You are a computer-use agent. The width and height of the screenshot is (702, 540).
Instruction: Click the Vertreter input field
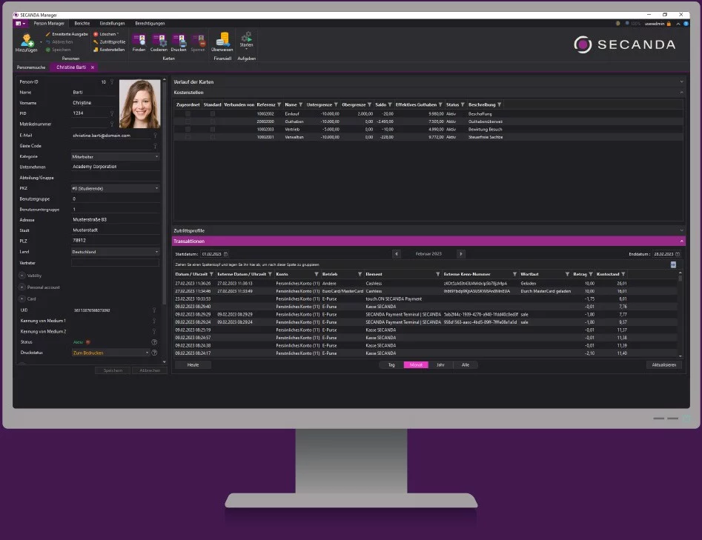point(115,263)
